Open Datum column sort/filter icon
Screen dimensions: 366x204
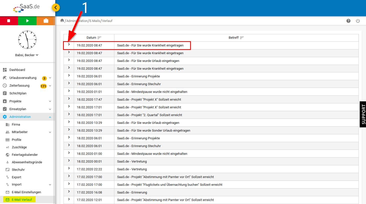point(99,38)
